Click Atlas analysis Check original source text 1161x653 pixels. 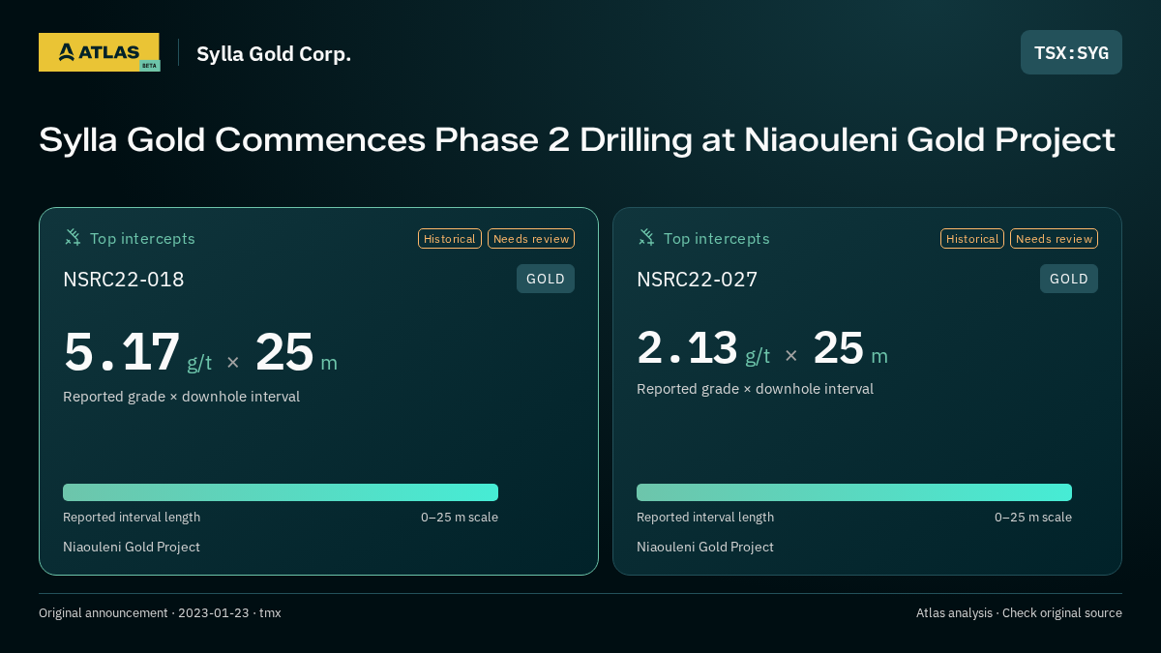[x=1019, y=613]
